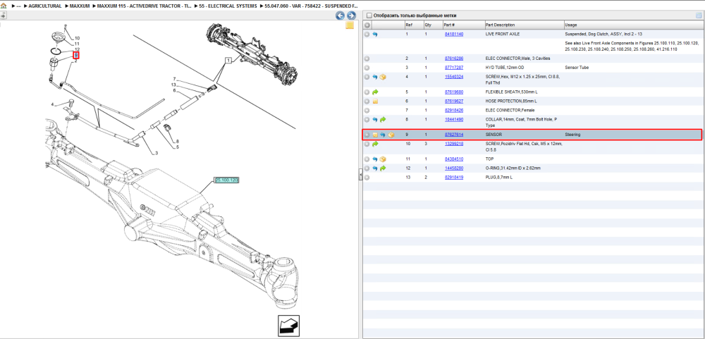Click the table options icon at the list's top right
The image size is (705, 339).
click(x=699, y=16)
